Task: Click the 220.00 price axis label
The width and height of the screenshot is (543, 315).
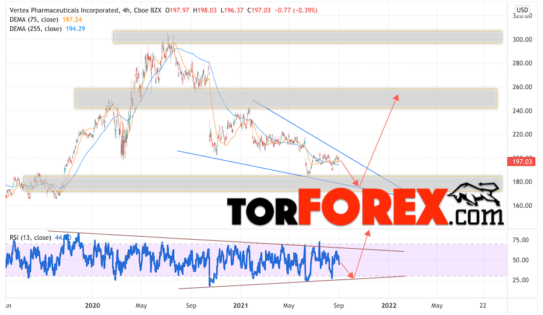Action: click(523, 134)
